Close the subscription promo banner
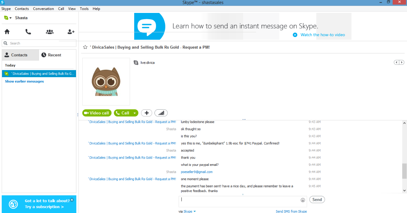The image size is (407, 213). click(x=72, y=200)
